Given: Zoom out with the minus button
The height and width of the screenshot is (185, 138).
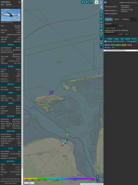Looking at the screenshot, I should (98, 180).
